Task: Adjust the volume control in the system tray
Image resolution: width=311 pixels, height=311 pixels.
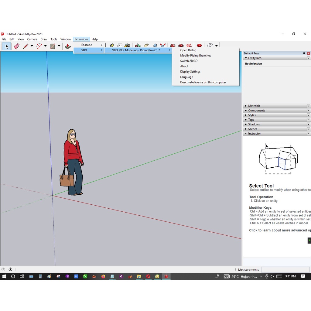Action: tap(272, 276)
